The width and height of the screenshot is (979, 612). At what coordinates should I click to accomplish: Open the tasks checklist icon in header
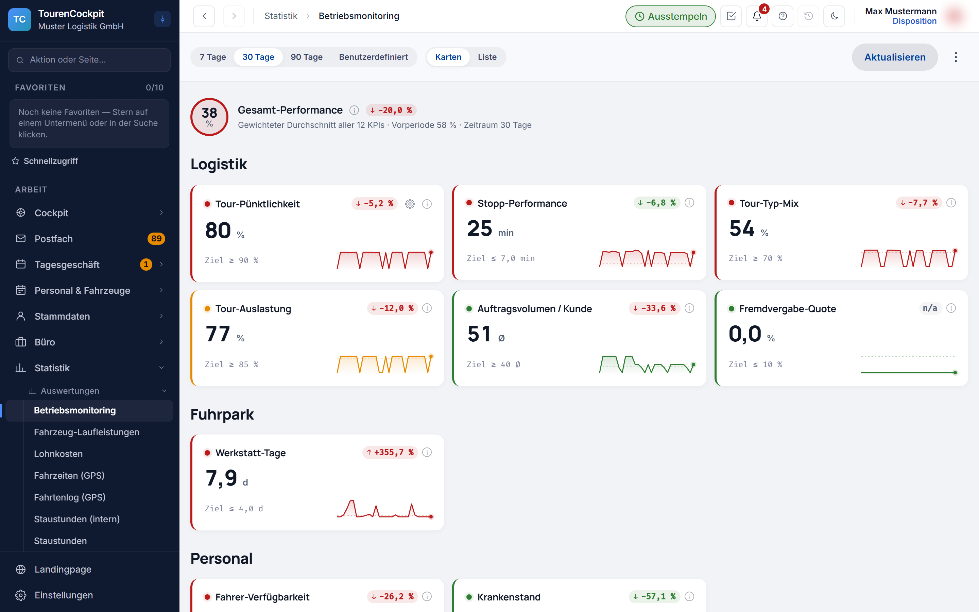point(731,16)
